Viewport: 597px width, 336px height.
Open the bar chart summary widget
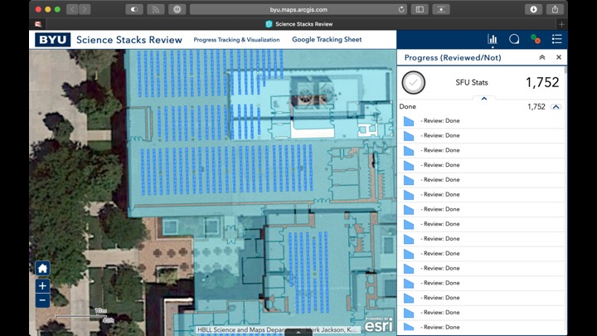(493, 39)
